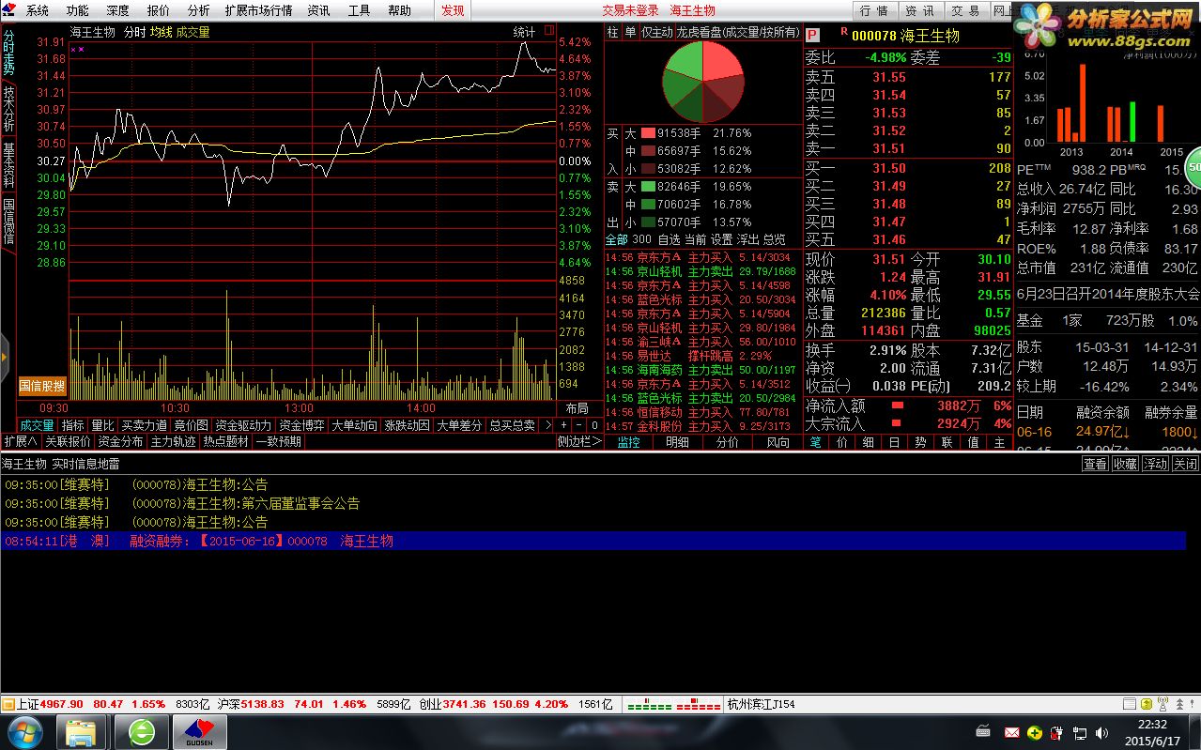Select the 成交量 indicator tab
The width and height of the screenshot is (1201, 750).
tap(38, 425)
